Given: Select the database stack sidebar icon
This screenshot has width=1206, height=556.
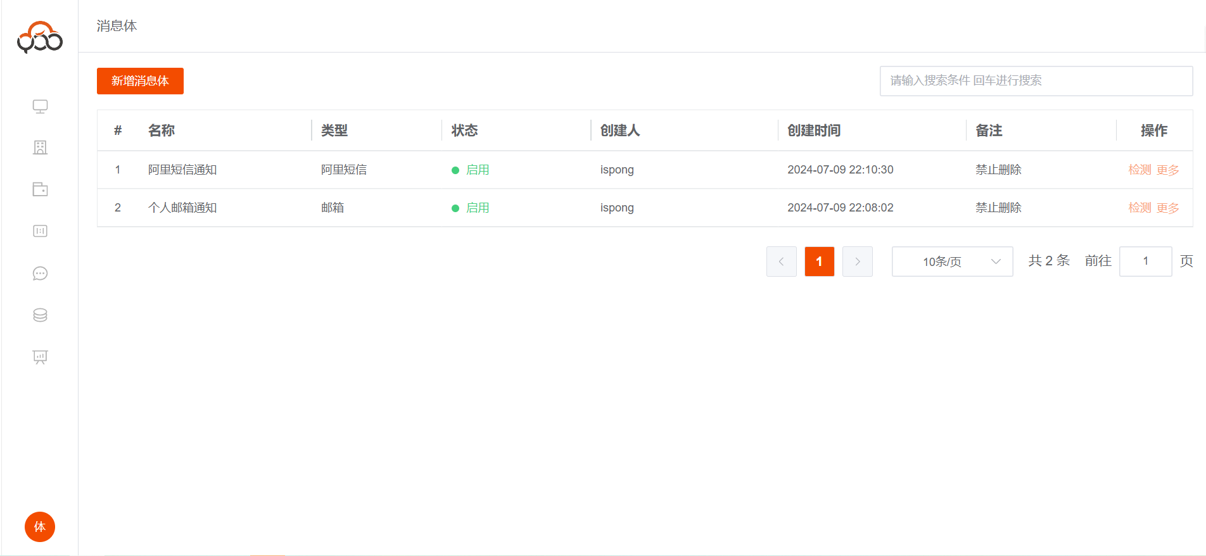Looking at the screenshot, I should pyautogui.click(x=40, y=315).
